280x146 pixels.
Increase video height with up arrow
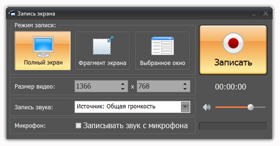(x=185, y=84)
